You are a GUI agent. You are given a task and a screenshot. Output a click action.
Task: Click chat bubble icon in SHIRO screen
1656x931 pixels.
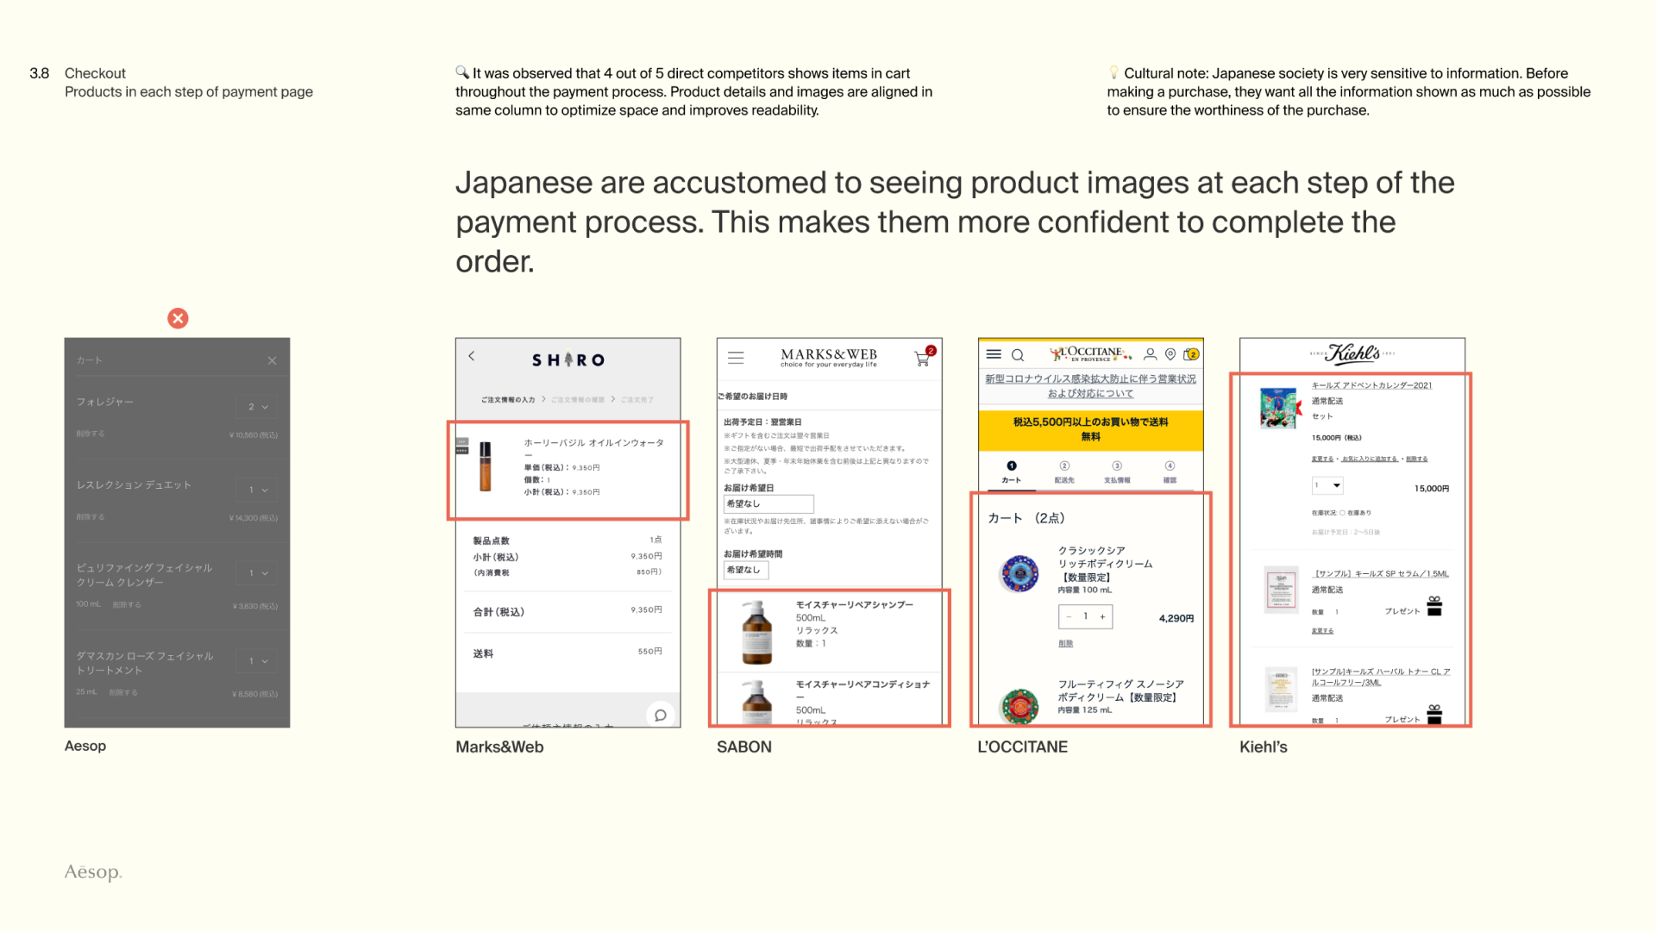[x=660, y=715]
